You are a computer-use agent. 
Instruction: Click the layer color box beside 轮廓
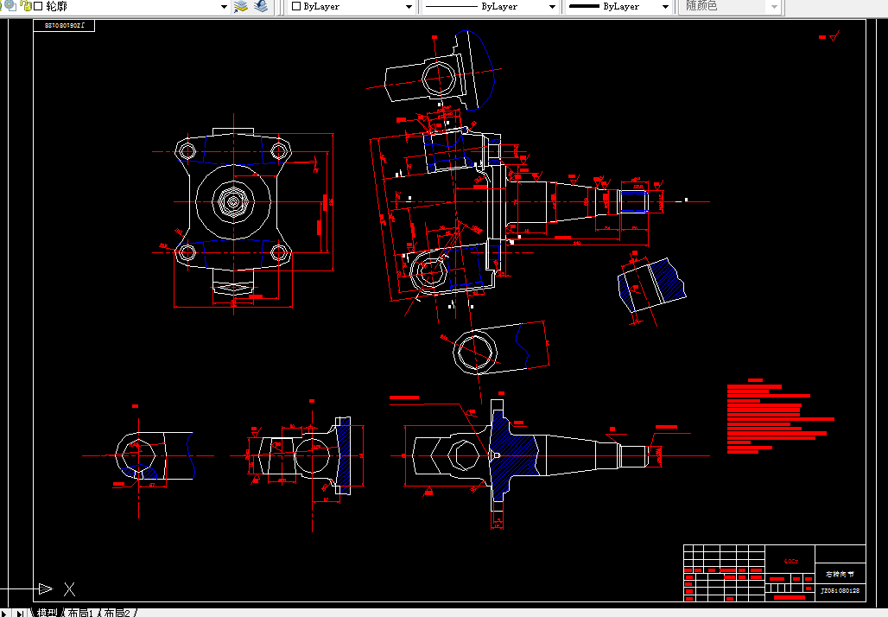pos(39,6)
